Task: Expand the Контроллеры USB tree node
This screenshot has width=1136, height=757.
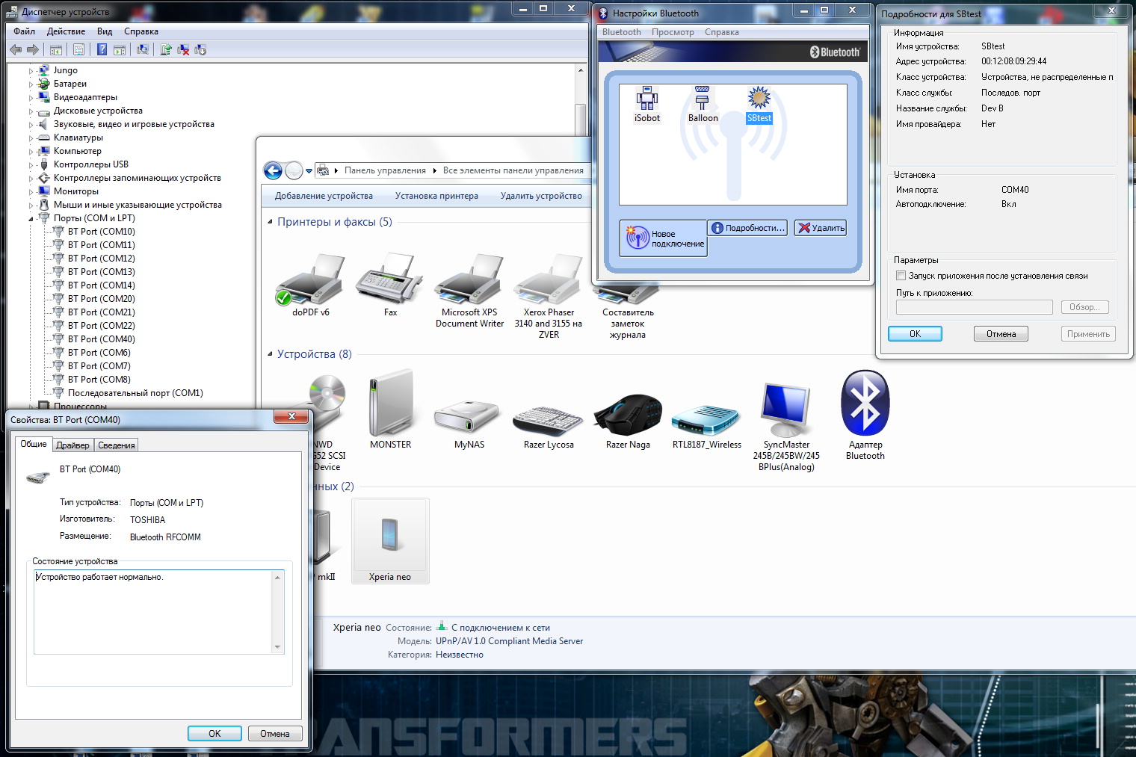Action: pyautogui.click(x=31, y=165)
